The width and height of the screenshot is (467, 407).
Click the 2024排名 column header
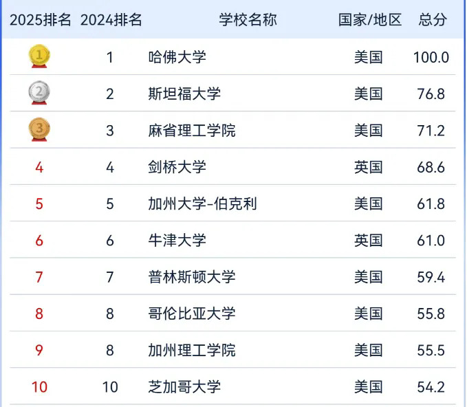coord(111,20)
